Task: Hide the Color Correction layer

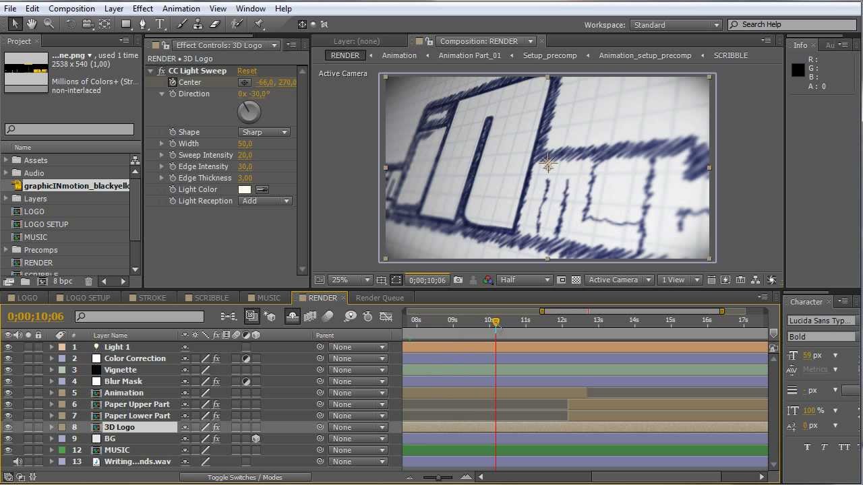Action: pos(8,358)
